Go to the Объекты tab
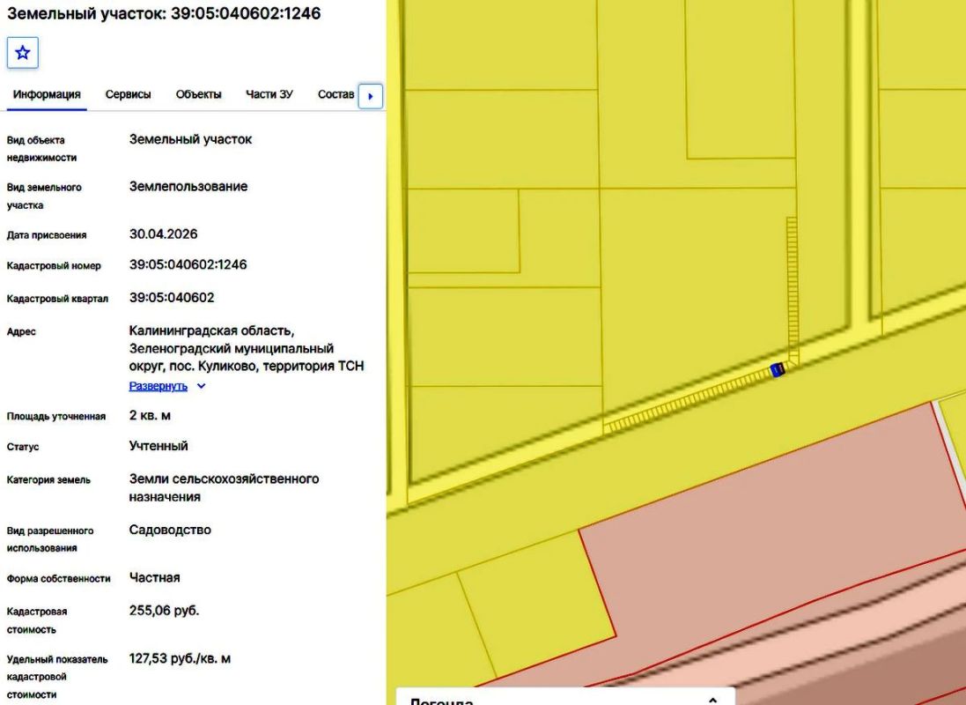966x705 pixels. tap(198, 94)
